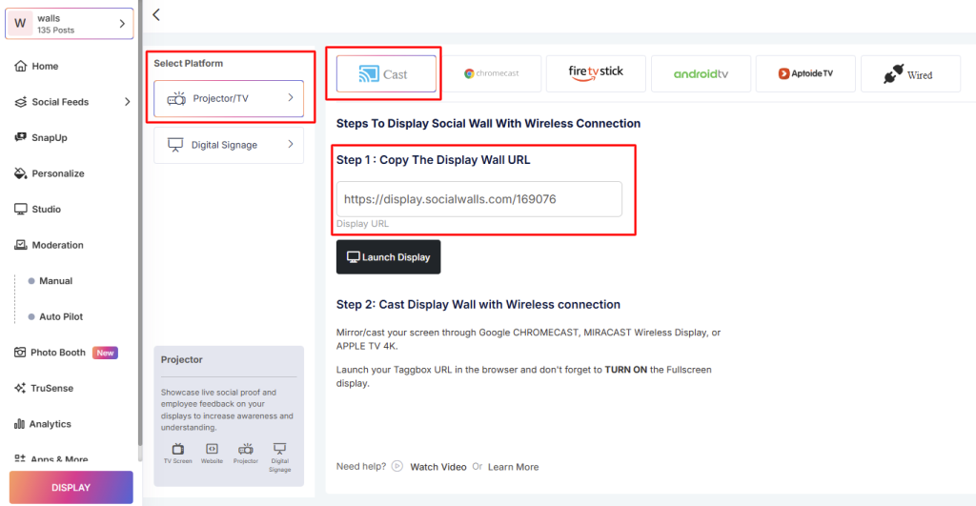Image resolution: width=976 pixels, height=506 pixels.
Task: Click Website icon in Projector card
Action: (x=212, y=449)
